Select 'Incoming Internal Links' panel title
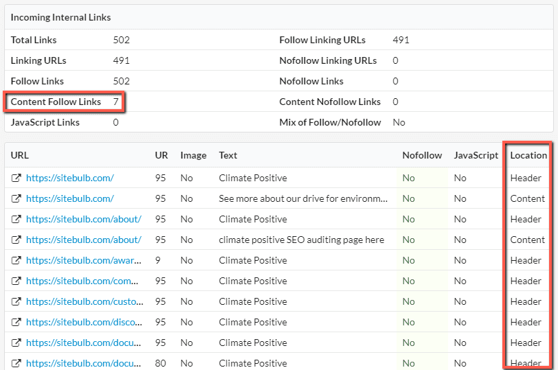The width and height of the screenshot is (558, 370). coord(60,17)
